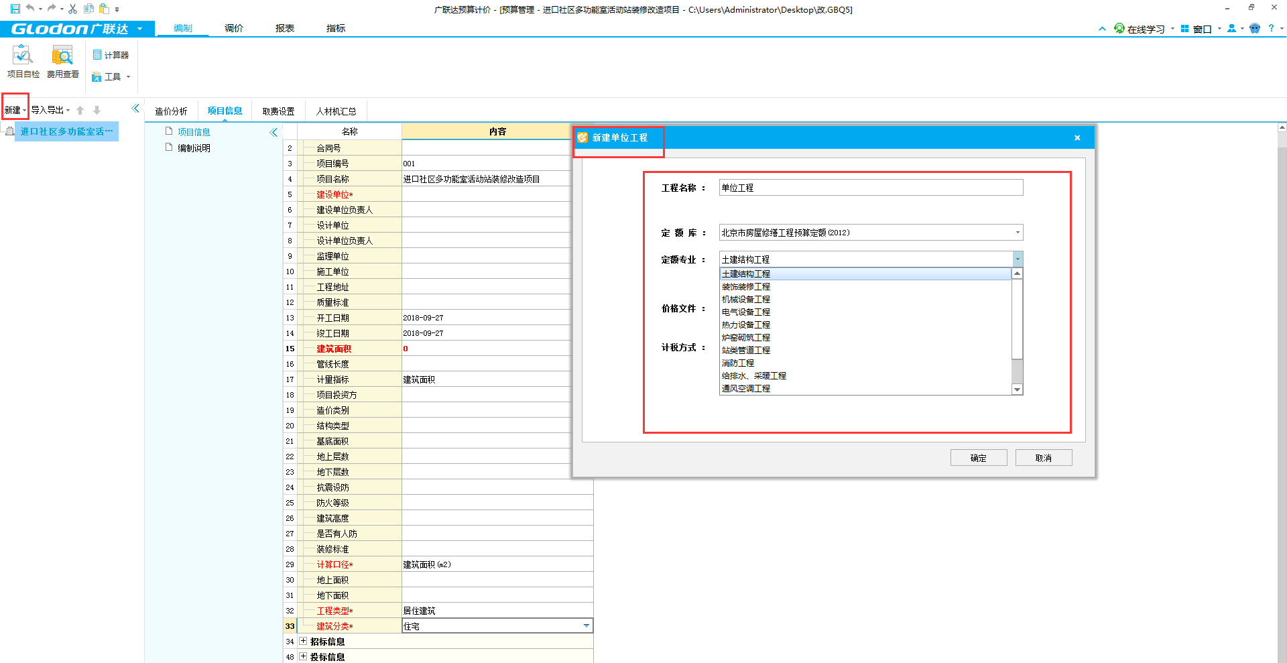
Task: Collapse the project tree panel chevron
Action: pyautogui.click(x=136, y=108)
